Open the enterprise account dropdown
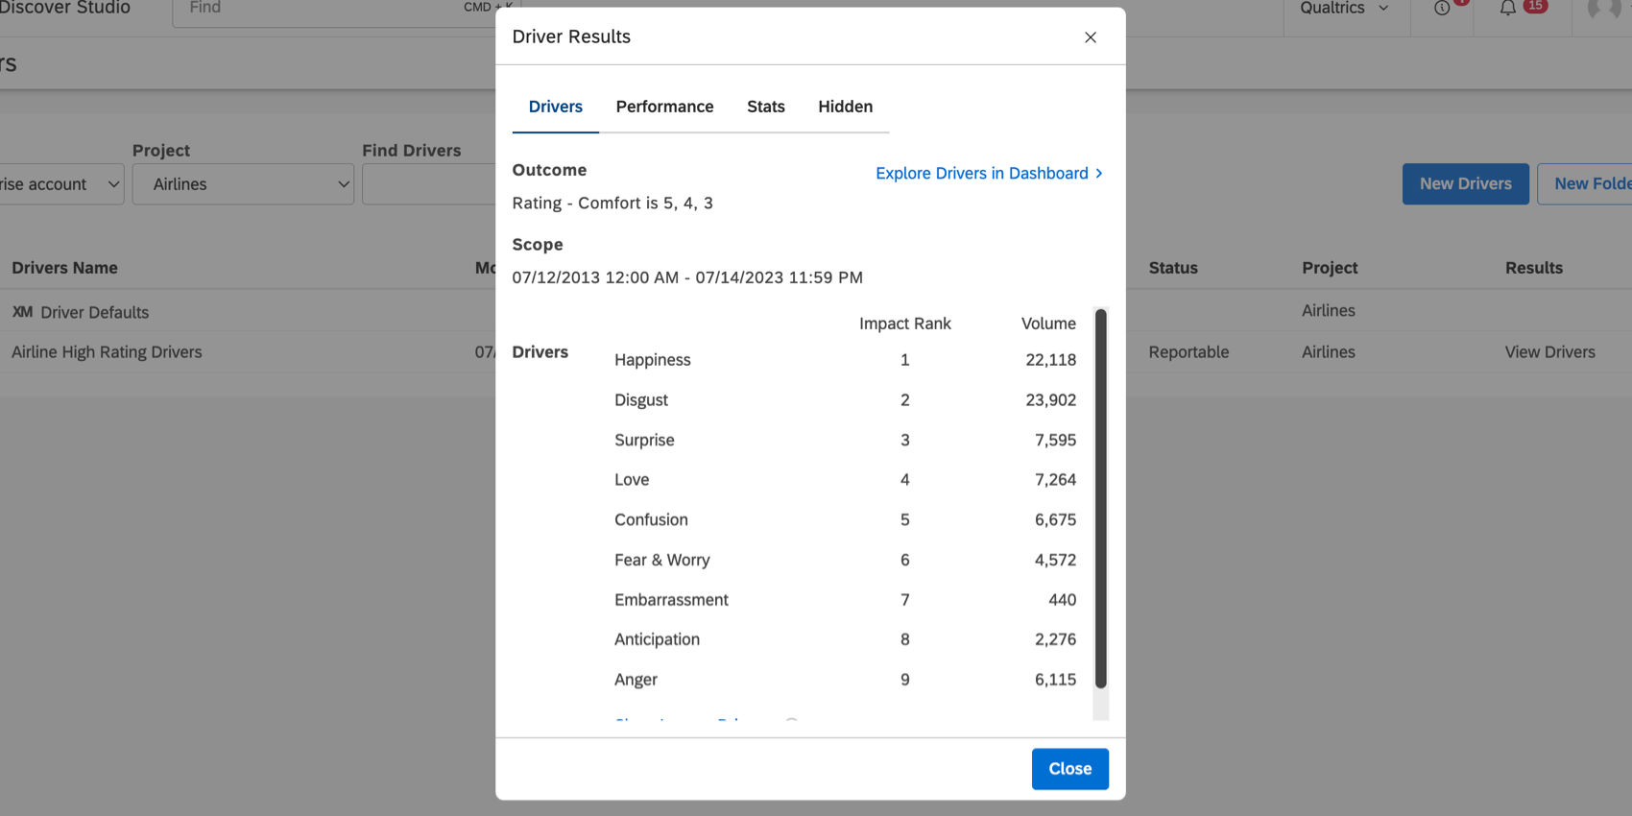This screenshot has height=816, width=1632. pyautogui.click(x=60, y=184)
